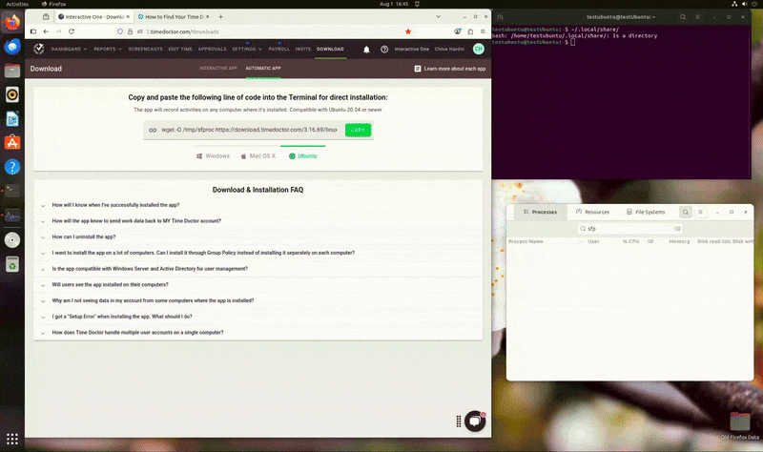Viewport: 763px width, 452px height.
Task: Expand Settings dropdown in navigation
Action: pos(247,50)
